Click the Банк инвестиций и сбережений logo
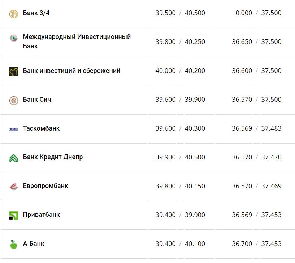 (x=13, y=71)
